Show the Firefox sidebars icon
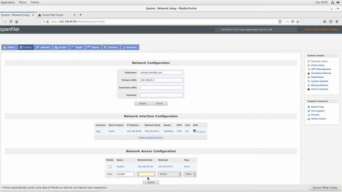The height and width of the screenshot is (192, 342). point(331,21)
